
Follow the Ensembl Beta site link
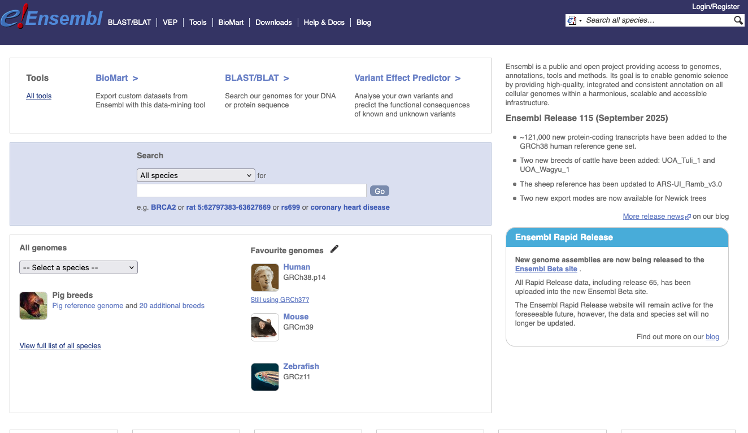pyautogui.click(x=546, y=269)
